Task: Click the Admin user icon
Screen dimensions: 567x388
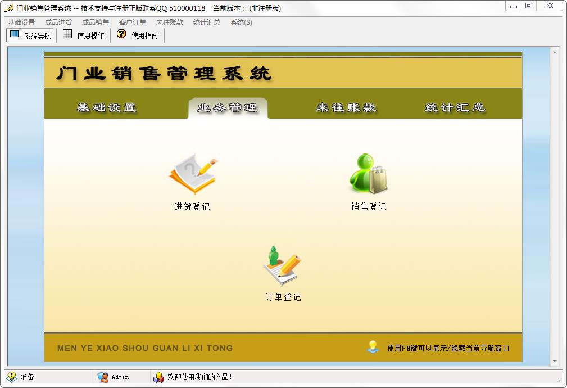Action: [103, 377]
